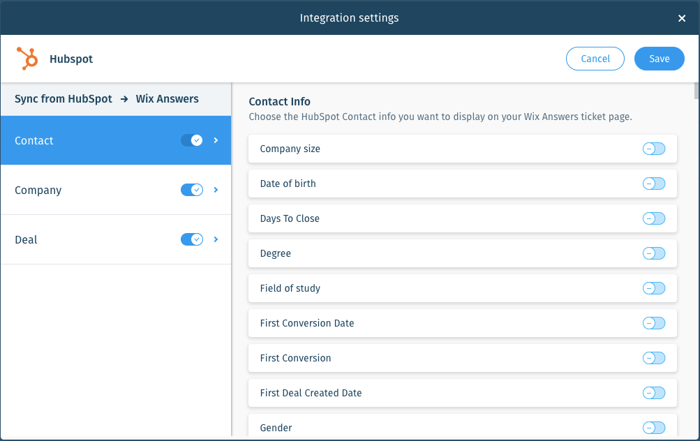The height and width of the screenshot is (441, 700).
Task: Click the First Deal Created Date label
Action: tap(311, 393)
